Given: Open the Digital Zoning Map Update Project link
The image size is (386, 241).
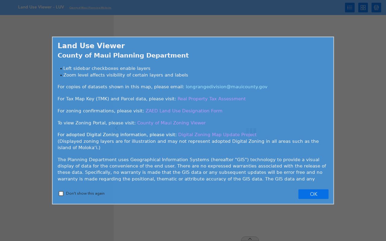Looking at the screenshot, I should 217,135.
